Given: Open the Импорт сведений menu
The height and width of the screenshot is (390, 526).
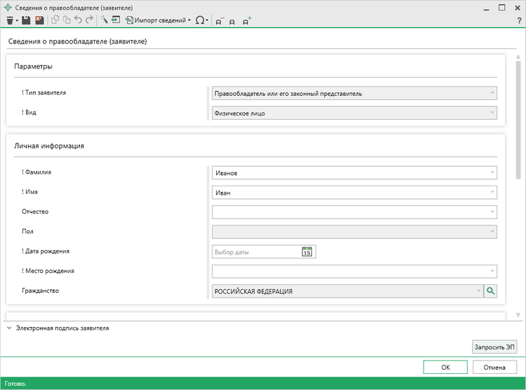Looking at the screenshot, I should [158, 20].
